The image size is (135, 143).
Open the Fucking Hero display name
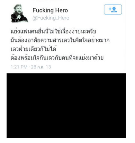[50, 10]
